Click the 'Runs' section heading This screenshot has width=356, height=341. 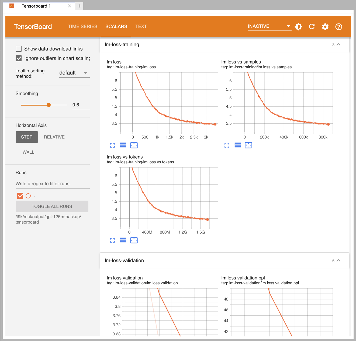(21, 173)
